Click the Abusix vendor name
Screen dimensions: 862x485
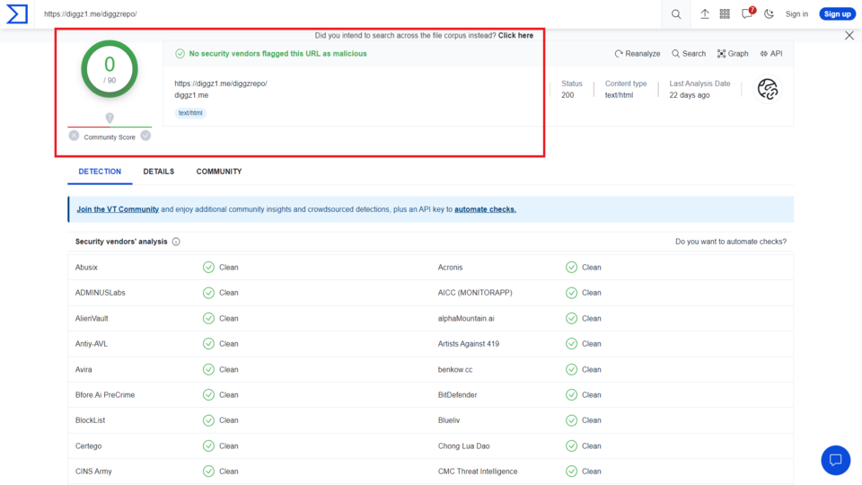click(86, 268)
